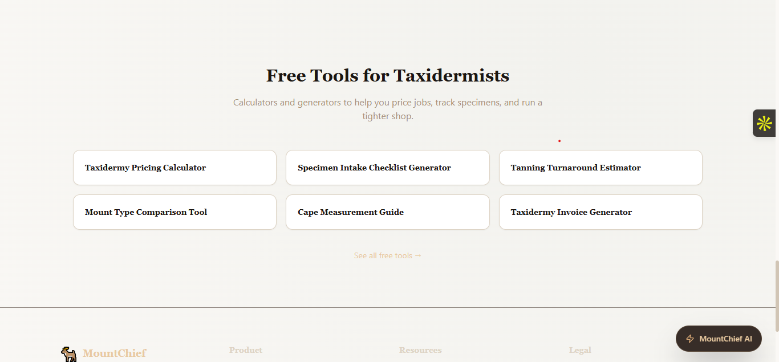This screenshot has height=362, width=779.
Task: Click the small red dot above tool cards
Action: (559, 141)
